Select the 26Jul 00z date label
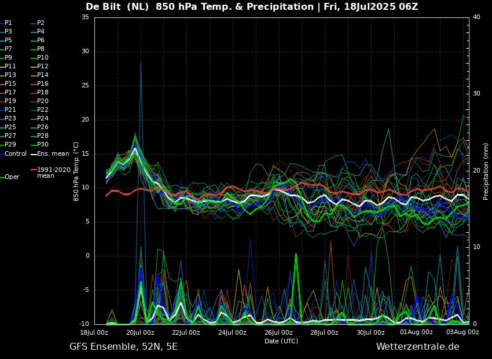The width and height of the screenshot is (492, 359). tap(278, 332)
